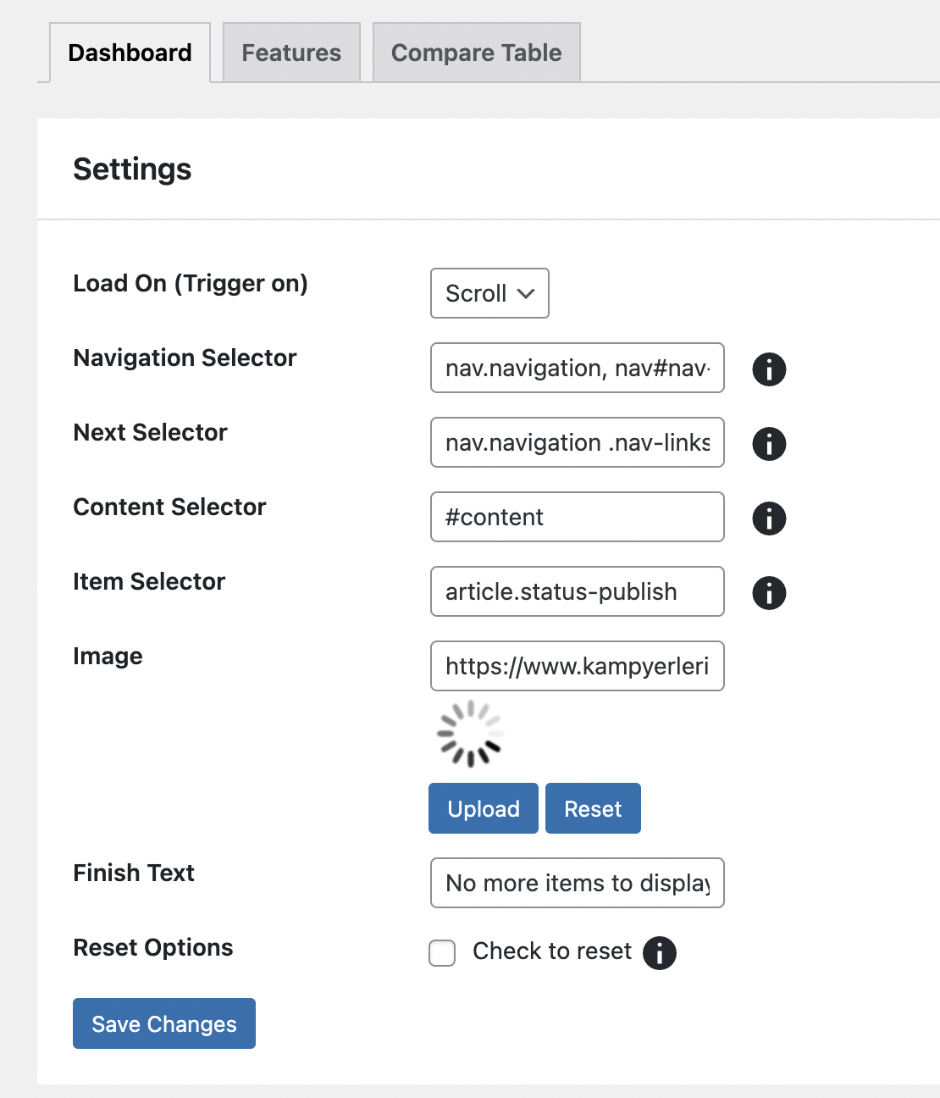Viewport: 940px width, 1098px height.
Task: Click the Reset image button
Action: click(593, 808)
